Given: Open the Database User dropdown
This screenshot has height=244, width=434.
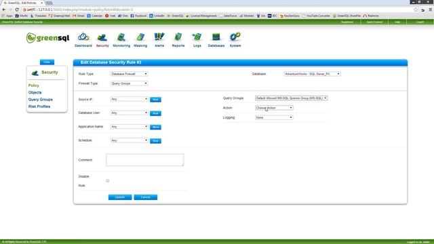Looking at the screenshot, I should [129, 113].
